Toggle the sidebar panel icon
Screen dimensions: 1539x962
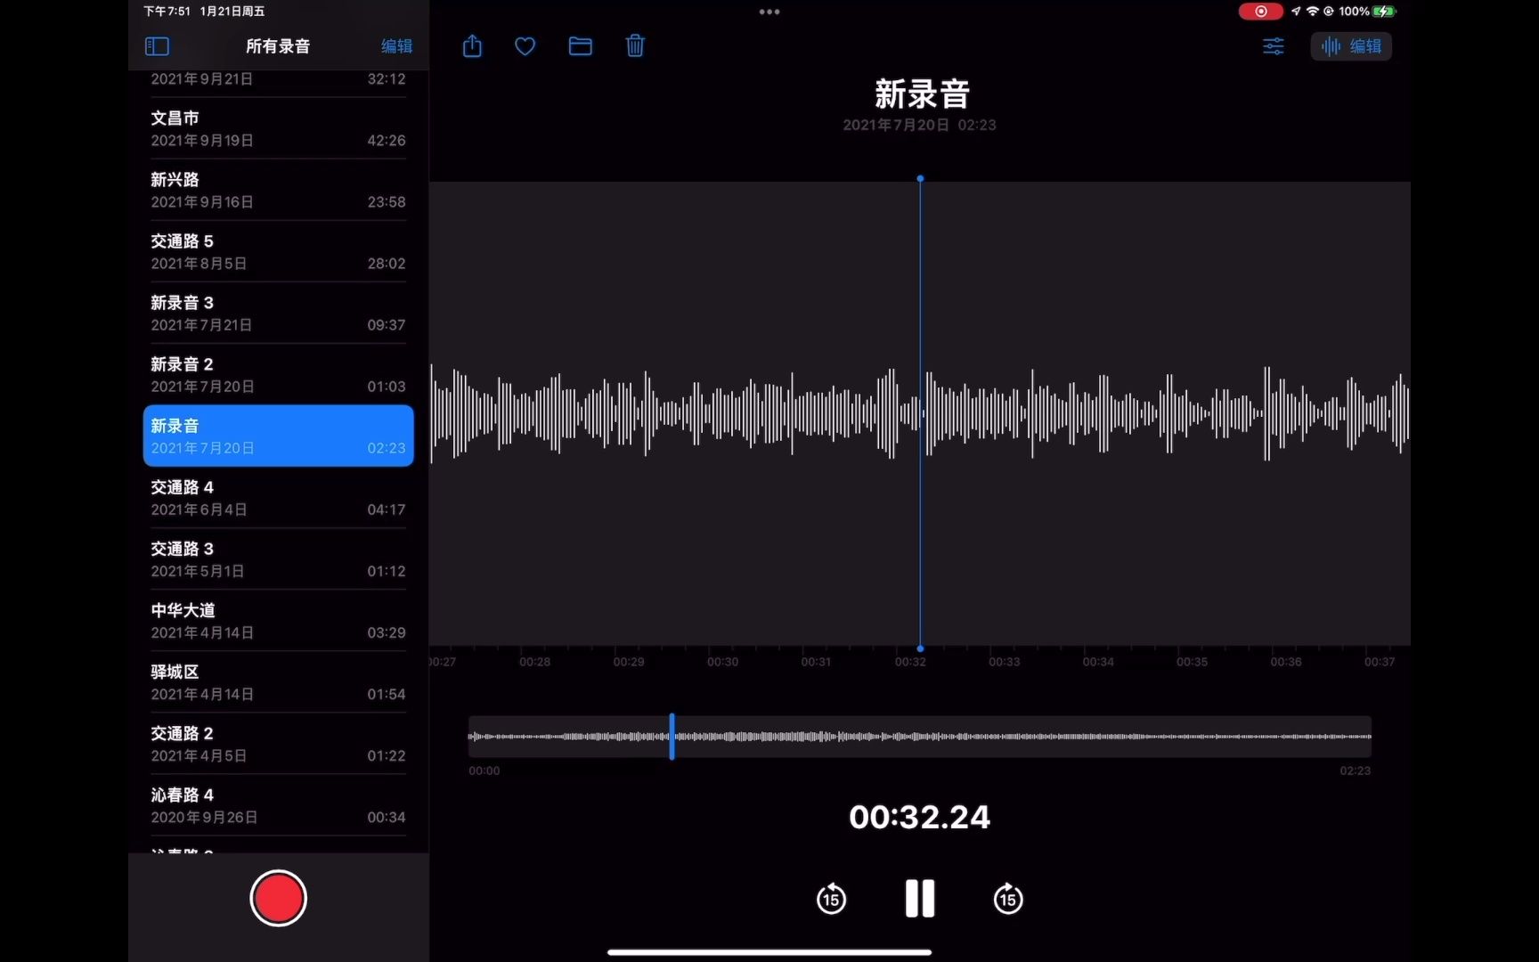click(157, 46)
